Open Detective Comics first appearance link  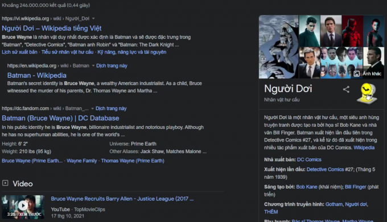325,169
